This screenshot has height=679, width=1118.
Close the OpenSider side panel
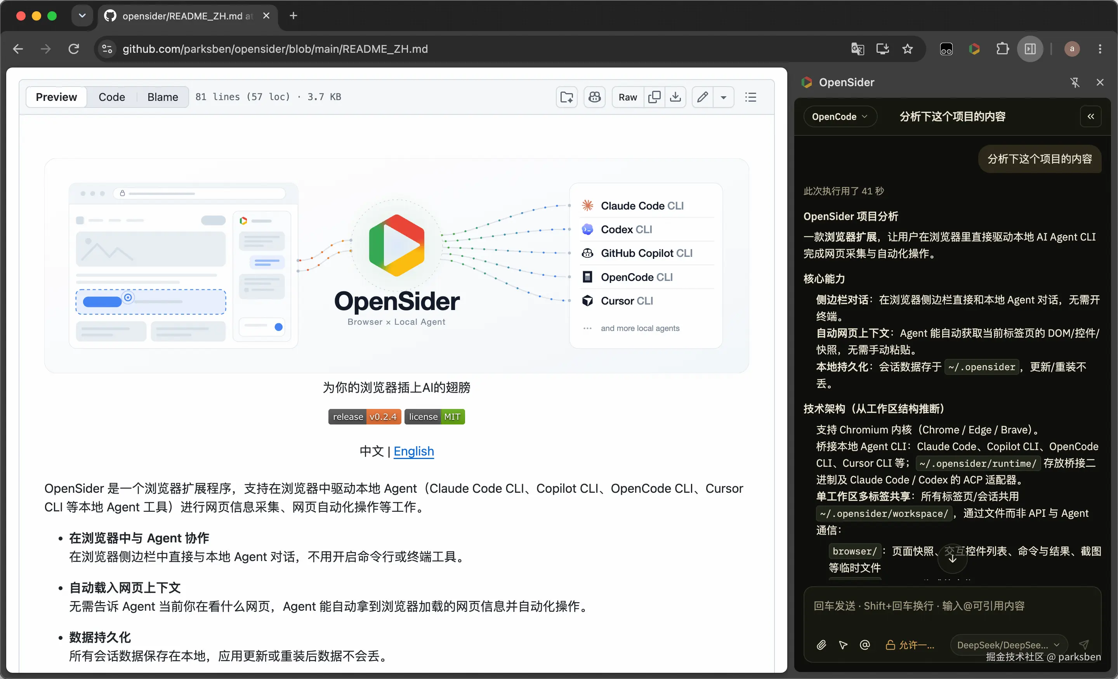1100,83
